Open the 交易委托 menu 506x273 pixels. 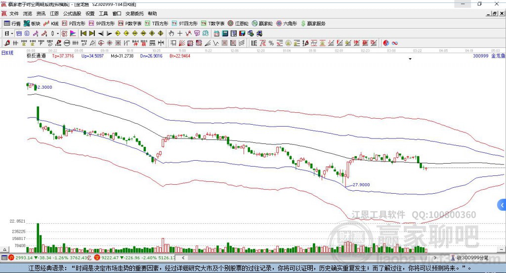tap(134, 13)
